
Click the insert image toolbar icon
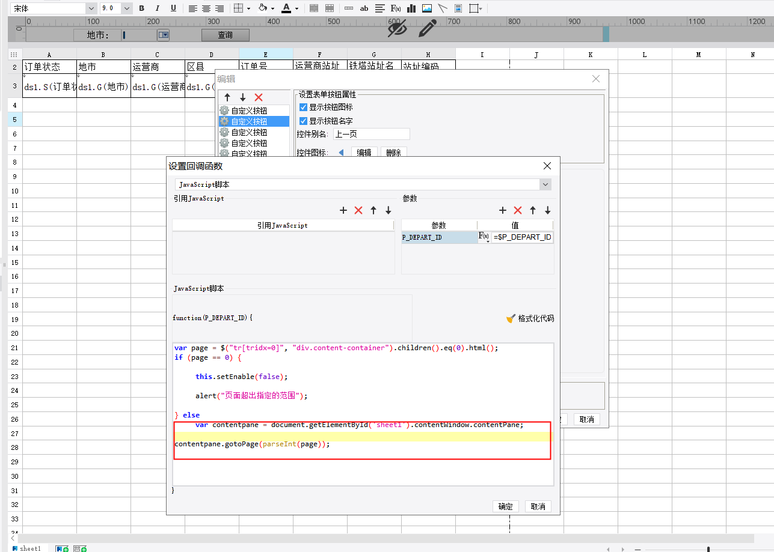point(427,8)
